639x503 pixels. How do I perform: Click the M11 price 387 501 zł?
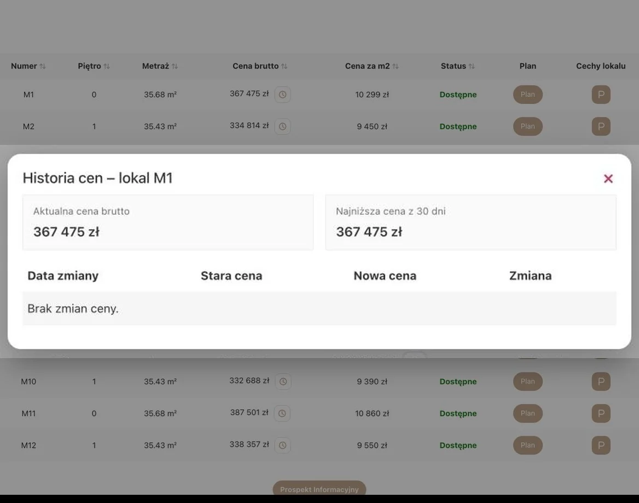[x=249, y=413]
